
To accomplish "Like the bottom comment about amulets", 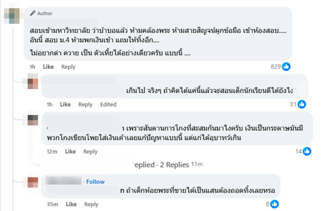I will tap(71, 204).
